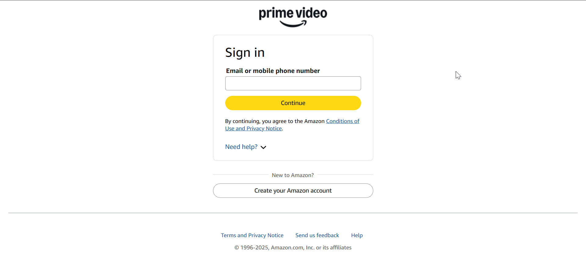The image size is (586, 268).
Task: Click the Sign in heading
Action: click(x=245, y=53)
